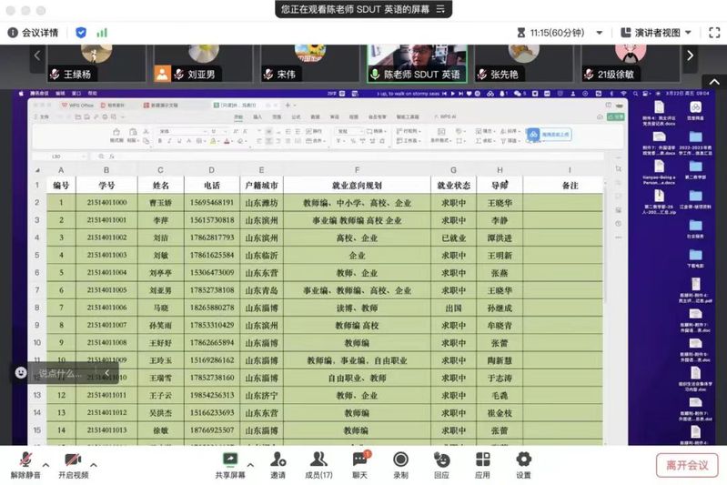
Task: Click the unmute microphone icon (解除静音)
Action: pyautogui.click(x=25, y=460)
